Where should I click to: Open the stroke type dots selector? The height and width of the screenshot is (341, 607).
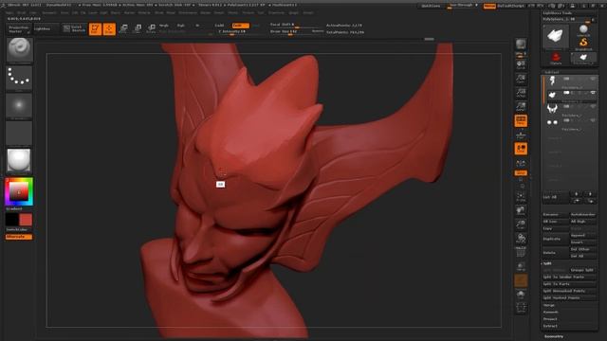19,78
